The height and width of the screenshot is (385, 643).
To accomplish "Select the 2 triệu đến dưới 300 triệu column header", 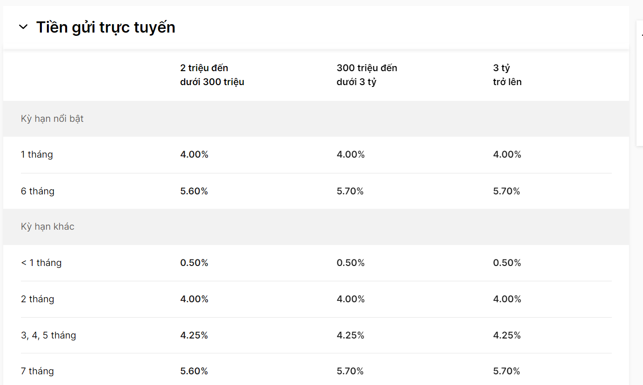I will pyautogui.click(x=212, y=75).
